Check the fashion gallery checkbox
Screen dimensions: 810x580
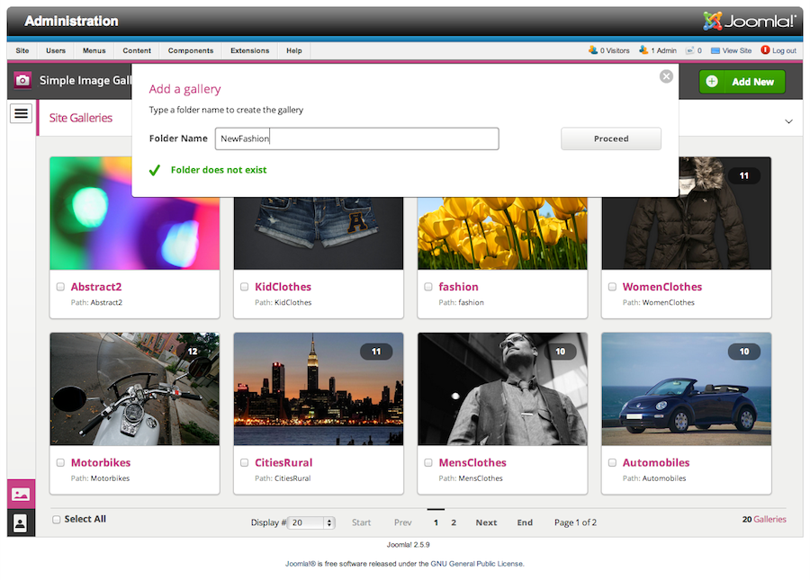pos(428,287)
